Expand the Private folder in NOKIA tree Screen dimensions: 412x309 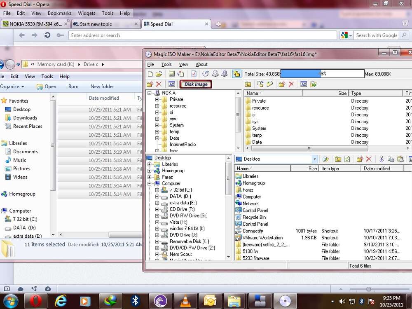(157, 99)
